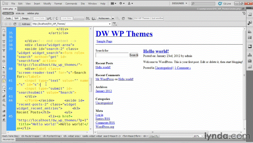Screen dimensions: 253x143
Task: Open Preview in Browser globe dropdown
Action: click(93, 18)
